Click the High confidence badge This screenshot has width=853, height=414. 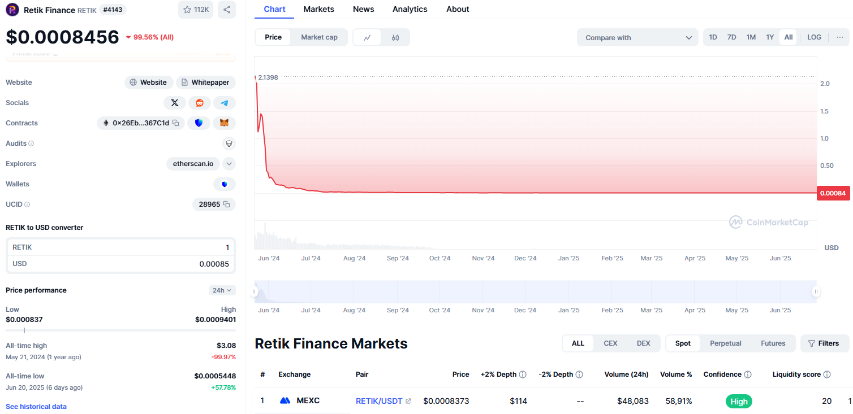point(739,402)
